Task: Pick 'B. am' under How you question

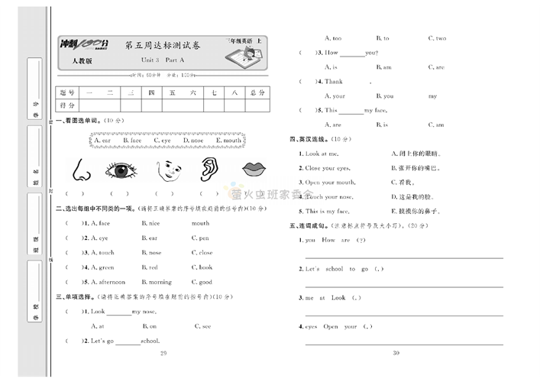Action: click(x=383, y=67)
